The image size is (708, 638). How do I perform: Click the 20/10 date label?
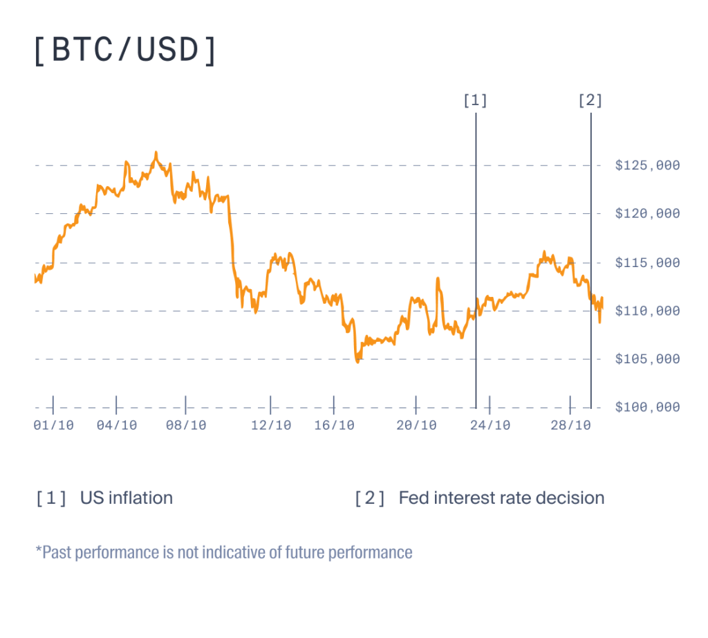[x=416, y=426]
